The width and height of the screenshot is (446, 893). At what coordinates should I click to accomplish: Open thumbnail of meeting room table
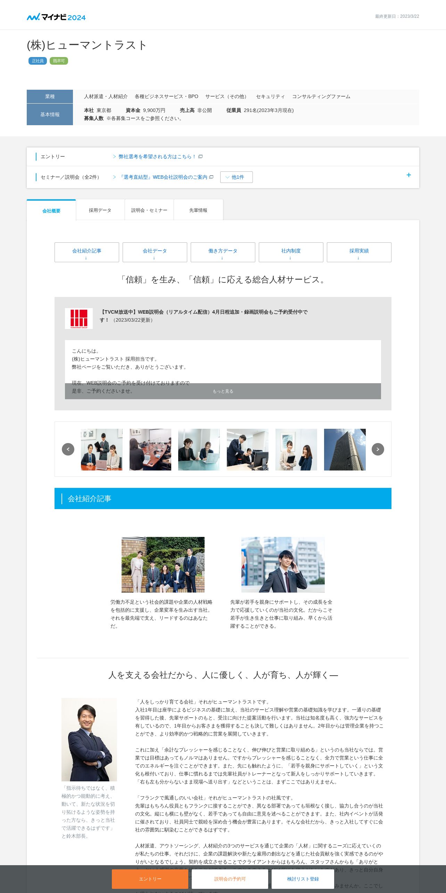point(150,449)
